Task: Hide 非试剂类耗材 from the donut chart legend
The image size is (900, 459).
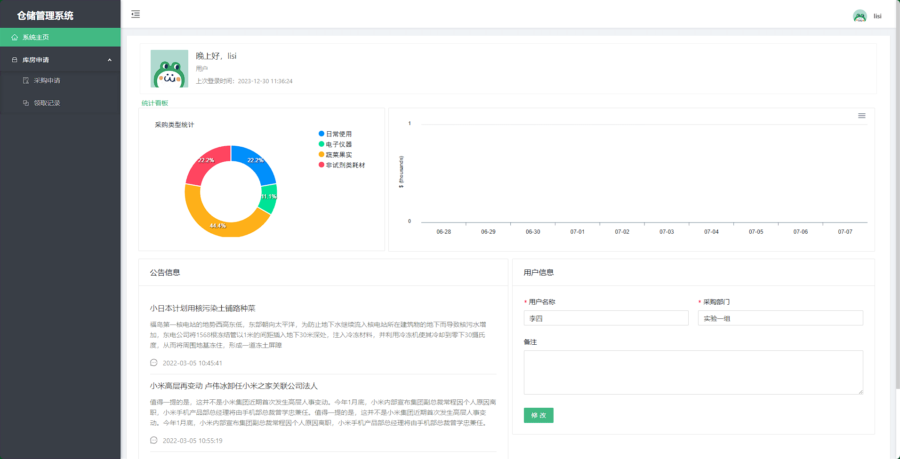Action: point(342,165)
